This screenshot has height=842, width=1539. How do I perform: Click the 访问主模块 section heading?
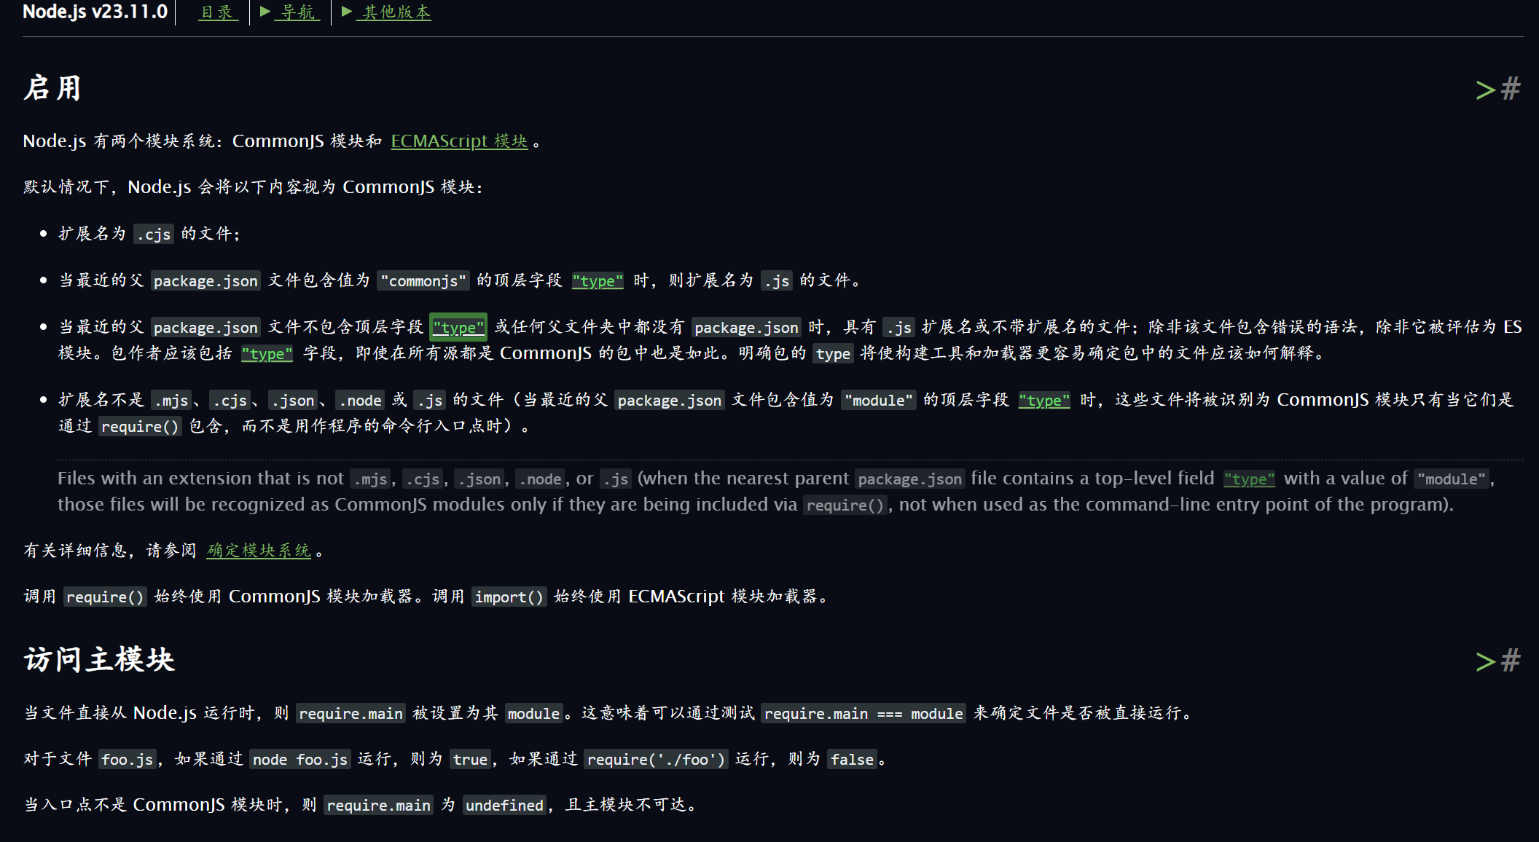pos(99,660)
